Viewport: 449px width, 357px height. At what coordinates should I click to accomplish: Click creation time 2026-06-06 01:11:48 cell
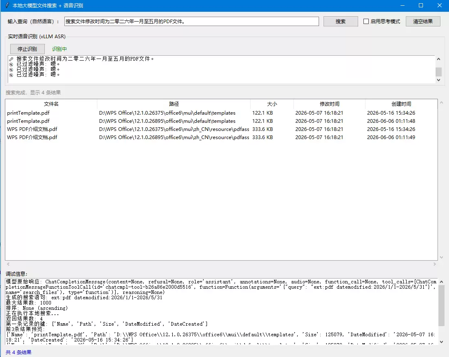(391, 121)
